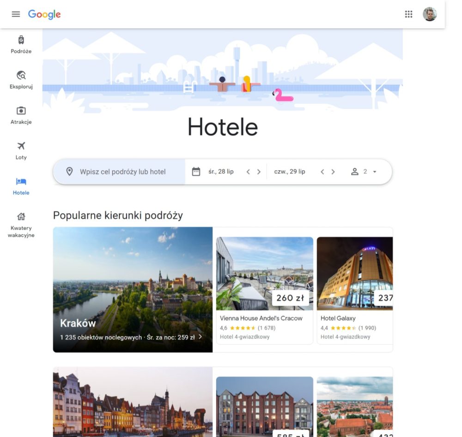Click 1 235 obiektów noclegowych link
This screenshot has width=462, height=437.
pos(101,337)
